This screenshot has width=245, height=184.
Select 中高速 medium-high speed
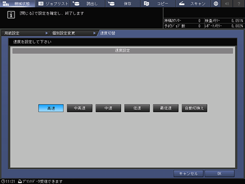point(80,108)
